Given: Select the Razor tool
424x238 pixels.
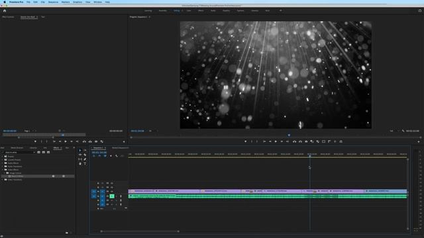Looking at the screenshot, I should point(85,155).
